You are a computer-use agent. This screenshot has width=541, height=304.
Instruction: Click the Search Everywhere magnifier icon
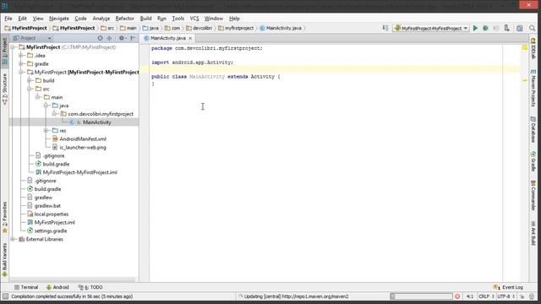click(x=532, y=28)
